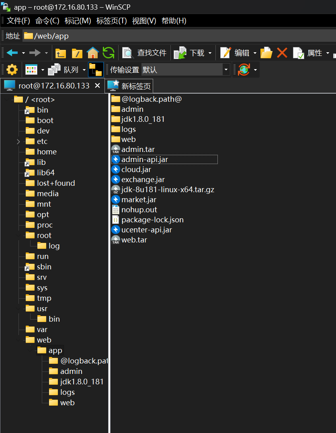
Task: Open the 文件(F) menu
Action: point(18,21)
